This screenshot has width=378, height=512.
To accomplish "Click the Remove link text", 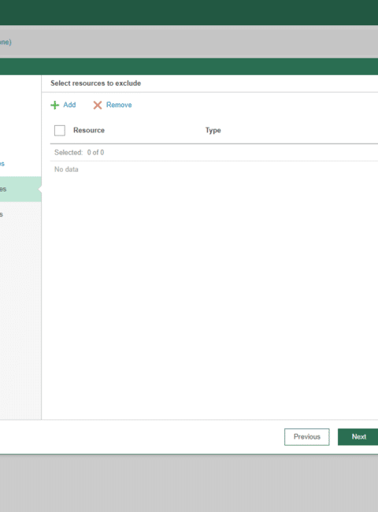I will (119, 105).
